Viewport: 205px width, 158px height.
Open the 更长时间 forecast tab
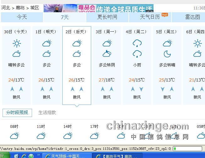click(x=107, y=17)
